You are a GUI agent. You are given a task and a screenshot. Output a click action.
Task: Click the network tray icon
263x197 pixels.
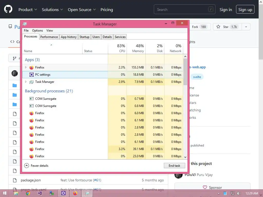point(232,193)
